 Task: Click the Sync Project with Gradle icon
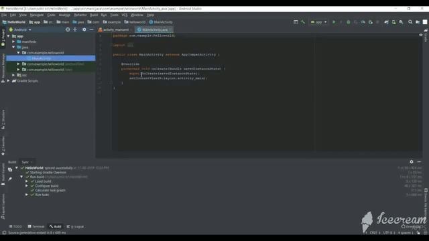point(386,22)
